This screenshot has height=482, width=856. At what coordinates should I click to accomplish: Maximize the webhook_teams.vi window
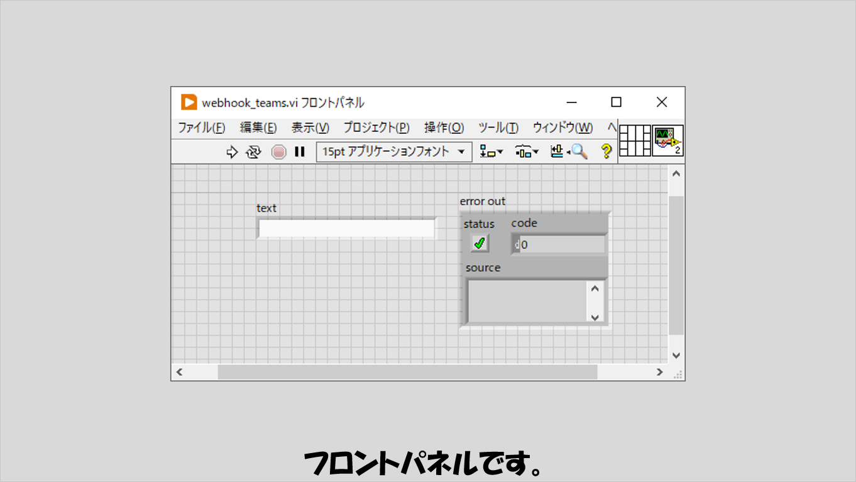click(617, 102)
